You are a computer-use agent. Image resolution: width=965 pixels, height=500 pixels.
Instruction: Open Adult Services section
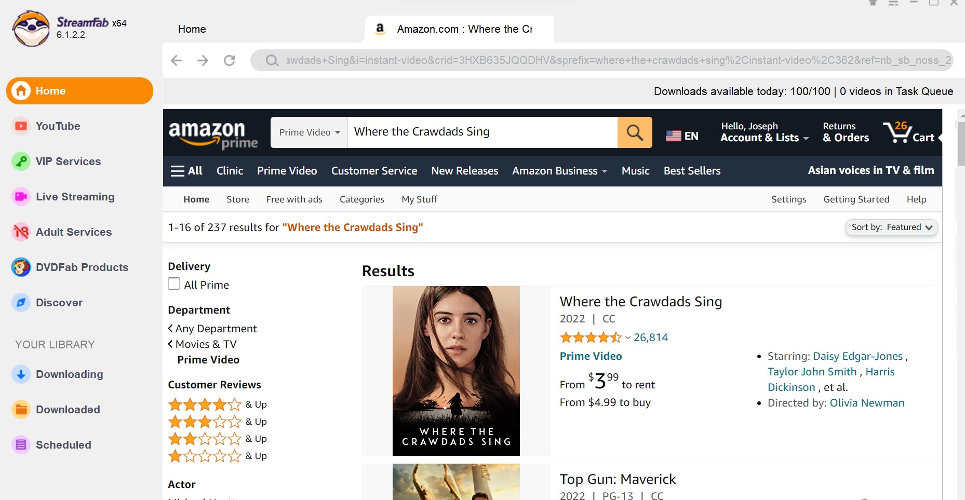74,232
